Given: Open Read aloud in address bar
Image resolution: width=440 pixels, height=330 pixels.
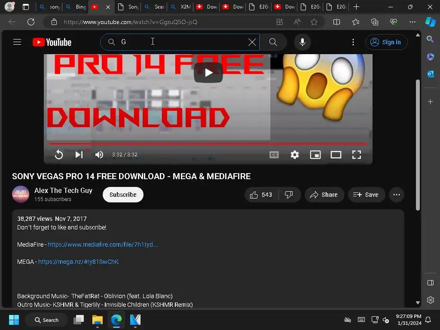Looking at the screenshot, I should click(x=297, y=22).
